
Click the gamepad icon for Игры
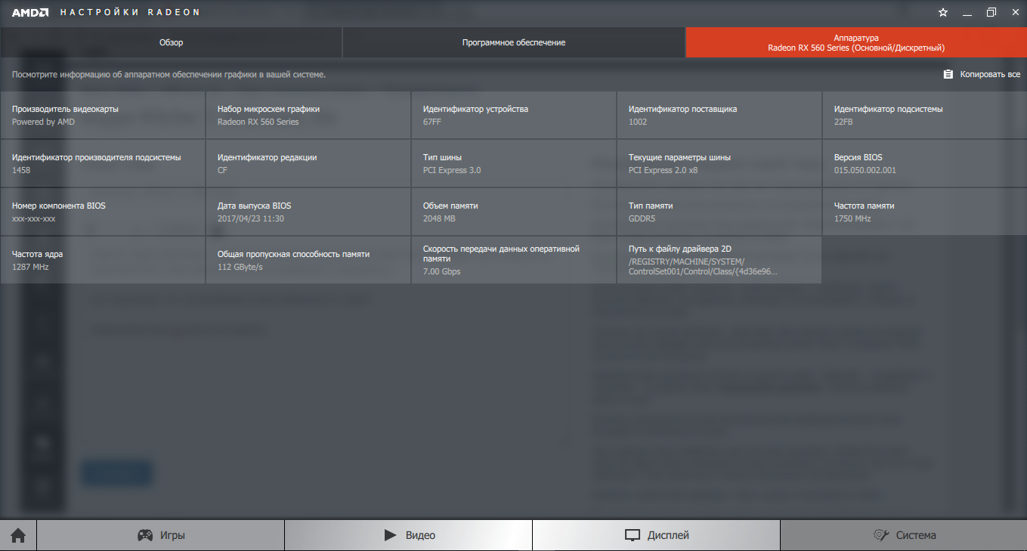[x=144, y=535]
